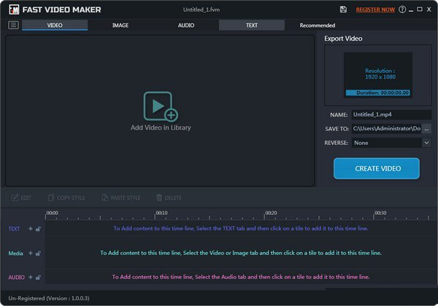Screen dimensions: 438x306
Task: Switch to the AUDIO tab
Action: tap(186, 25)
